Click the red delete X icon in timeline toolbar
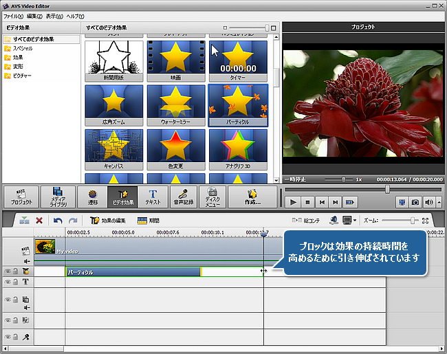 pyautogui.click(x=39, y=221)
